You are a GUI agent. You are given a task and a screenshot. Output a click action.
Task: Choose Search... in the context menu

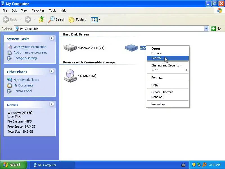click(x=168, y=58)
